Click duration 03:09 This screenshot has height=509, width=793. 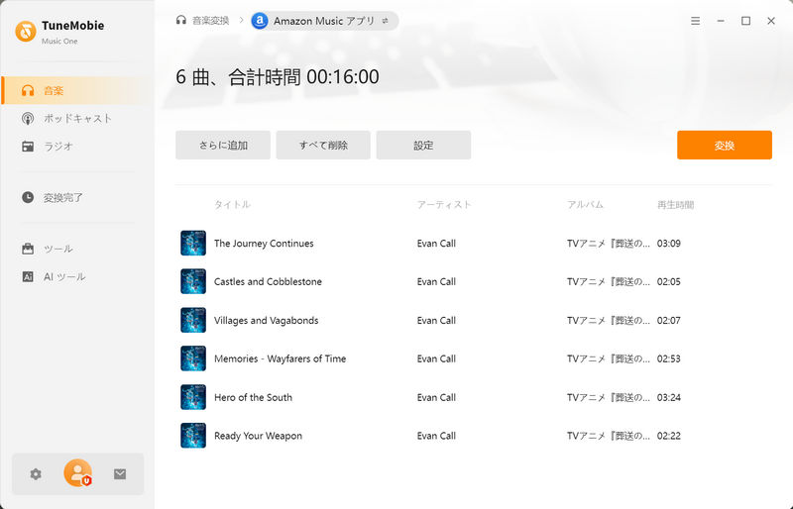668,244
